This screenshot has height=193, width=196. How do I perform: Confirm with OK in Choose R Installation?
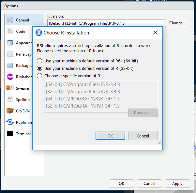click(110, 136)
